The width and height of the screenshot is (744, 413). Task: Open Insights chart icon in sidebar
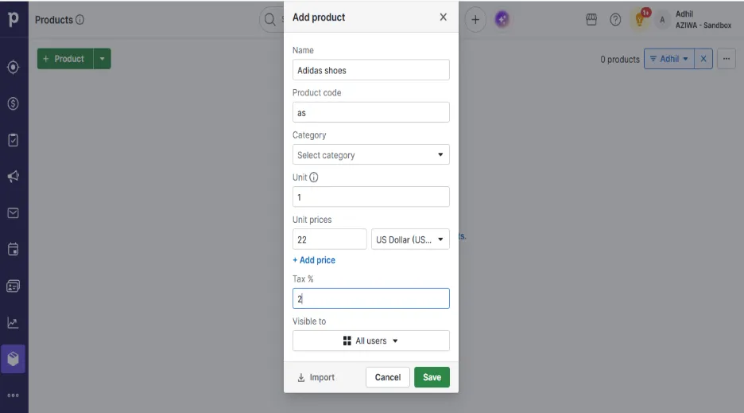pyautogui.click(x=14, y=323)
